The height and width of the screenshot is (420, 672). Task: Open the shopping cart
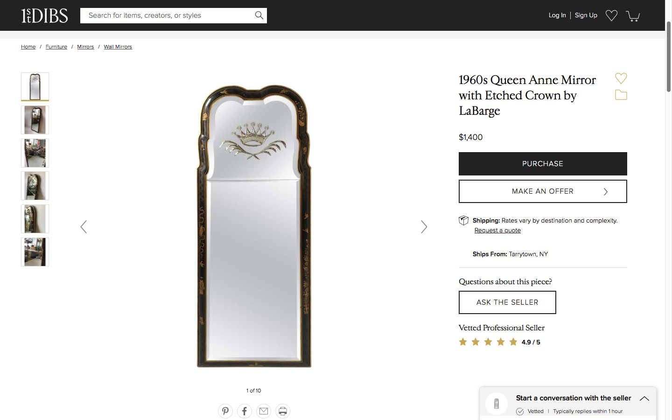[x=632, y=16]
